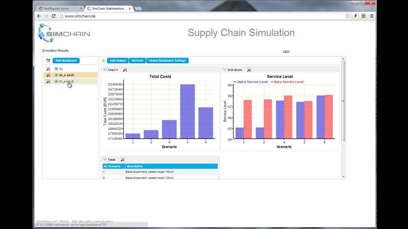408x229 pixels.
Task: Open the Chrome hamburger menu
Action: pyautogui.click(x=372, y=16)
